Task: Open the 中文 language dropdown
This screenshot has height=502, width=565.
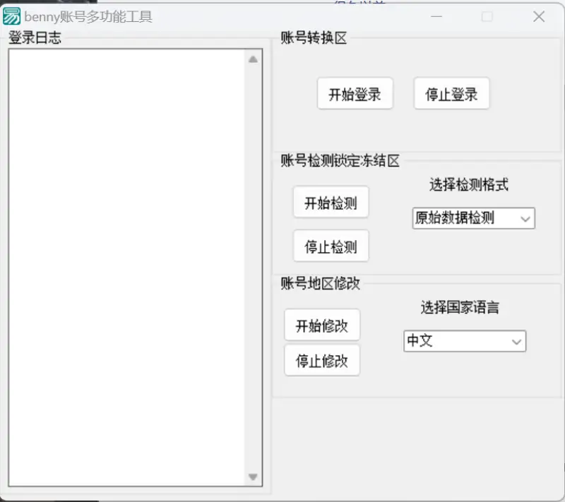Action: (464, 341)
